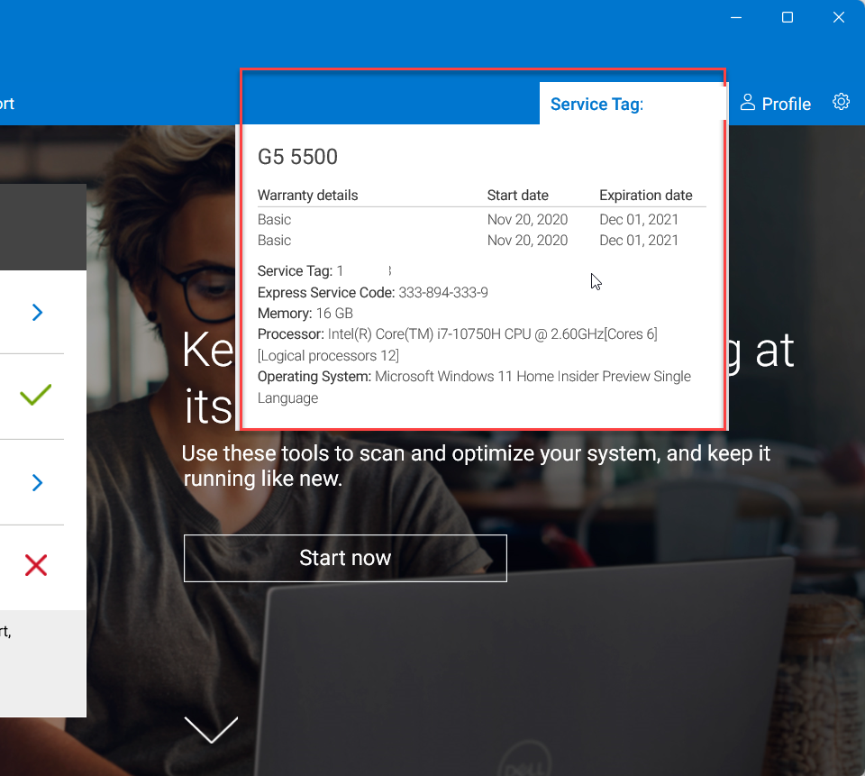The height and width of the screenshot is (776, 865).
Task: Select the second Basic warranty row
Action: [x=274, y=240]
